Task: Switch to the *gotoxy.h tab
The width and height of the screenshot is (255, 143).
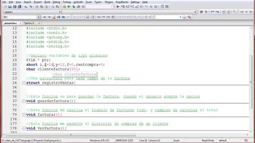Action: 29,23
